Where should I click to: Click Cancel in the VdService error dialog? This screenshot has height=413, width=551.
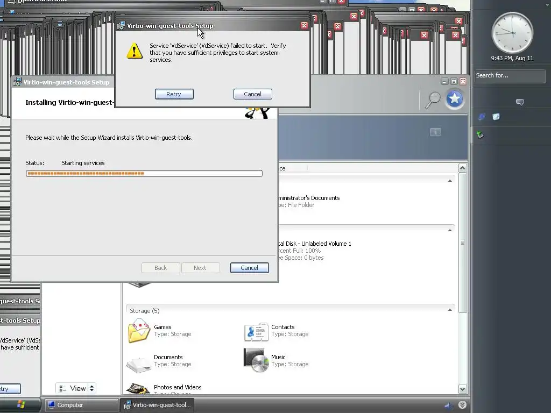pyautogui.click(x=253, y=94)
